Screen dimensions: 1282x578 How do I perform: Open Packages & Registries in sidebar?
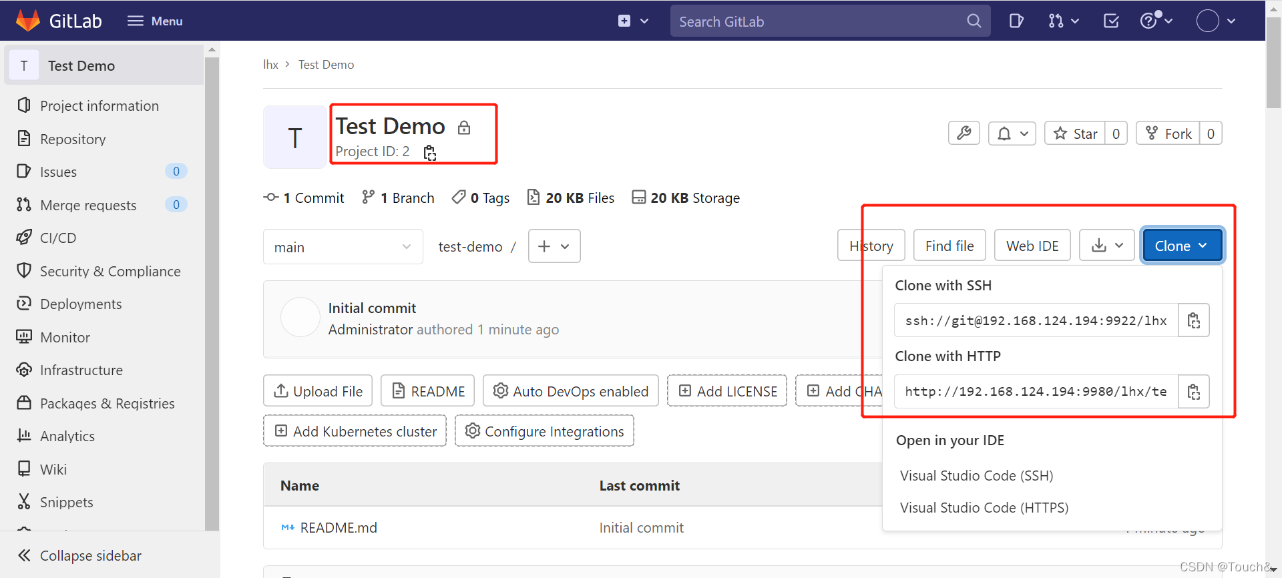tap(107, 403)
